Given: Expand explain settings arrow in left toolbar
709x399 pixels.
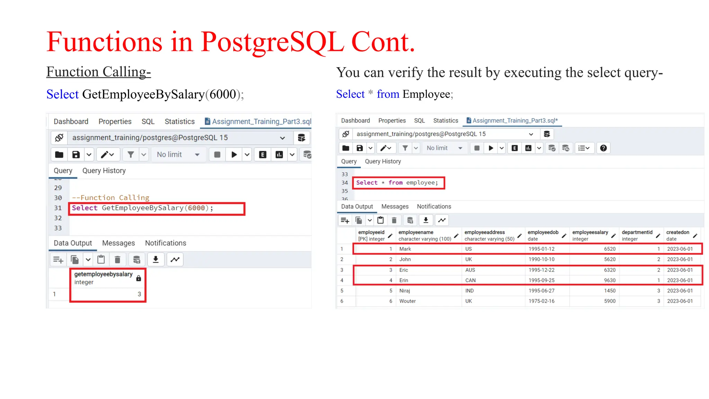Looking at the screenshot, I should click(x=292, y=154).
